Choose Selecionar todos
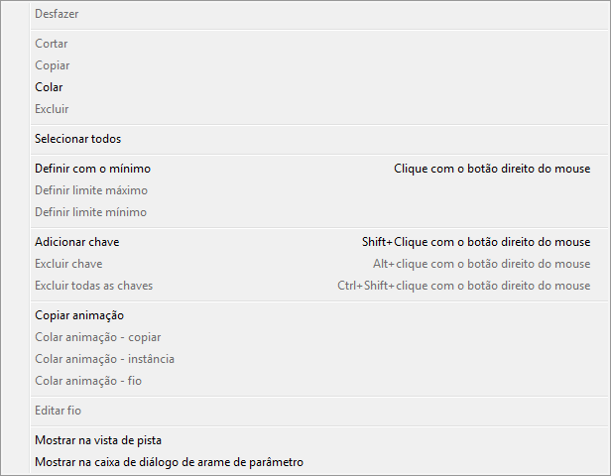Viewport: 611px width, 476px height. (x=78, y=139)
